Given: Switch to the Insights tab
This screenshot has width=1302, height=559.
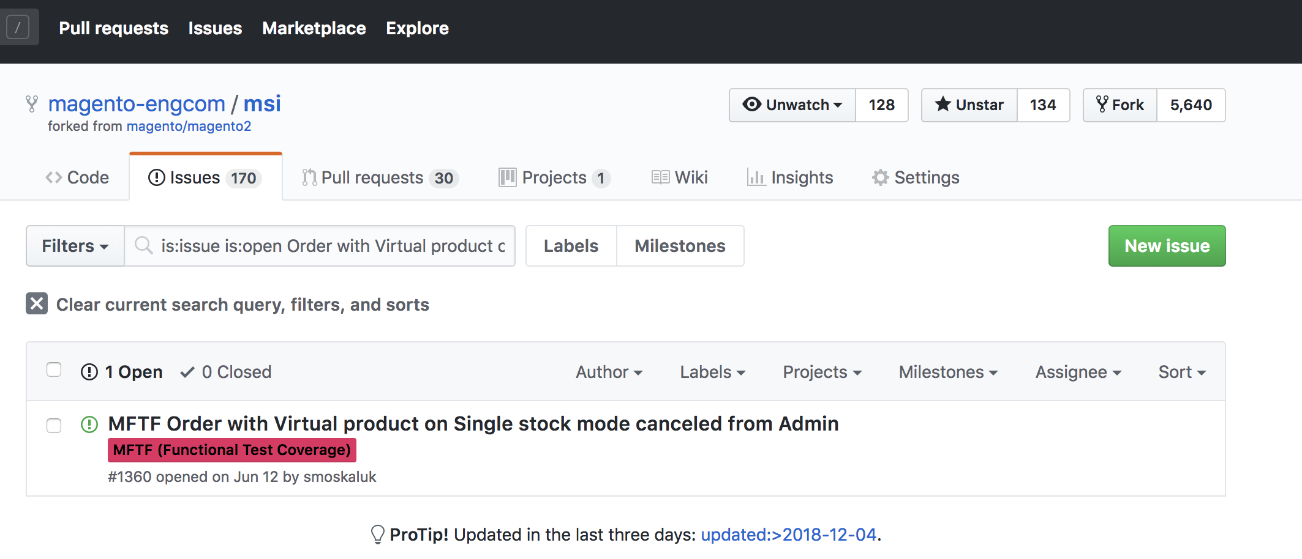Looking at the screenshot, I should 790,177.
